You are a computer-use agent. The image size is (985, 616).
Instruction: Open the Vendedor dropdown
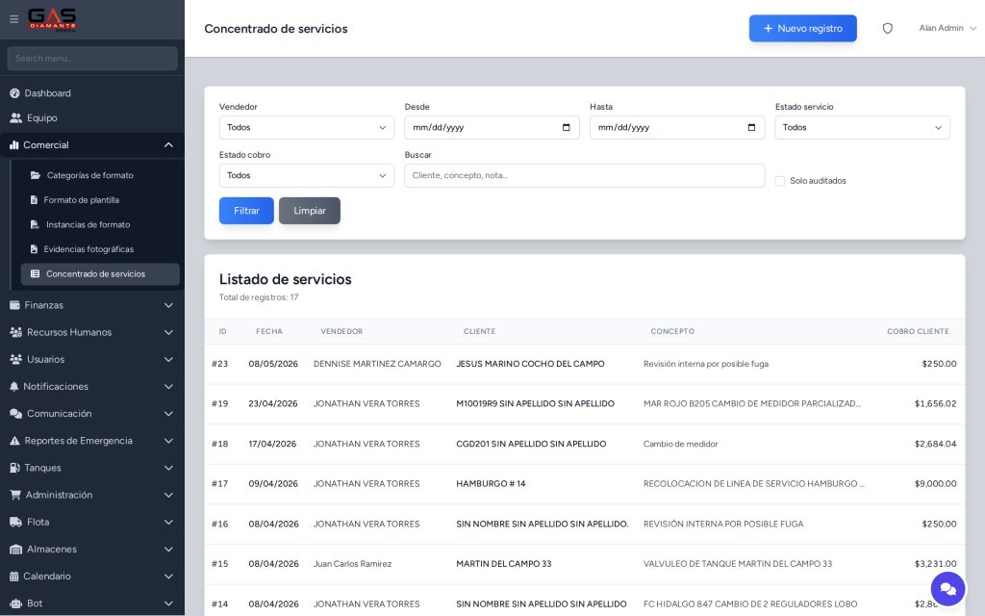click(307, 128)
